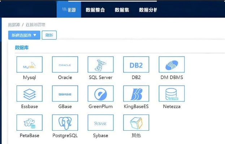The image size is (225, 144).
Task: Switch to the 数据整合 tab
Action: [95, 10]
